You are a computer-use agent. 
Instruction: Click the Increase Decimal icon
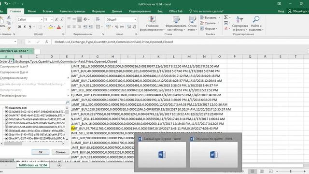[129, 27]
